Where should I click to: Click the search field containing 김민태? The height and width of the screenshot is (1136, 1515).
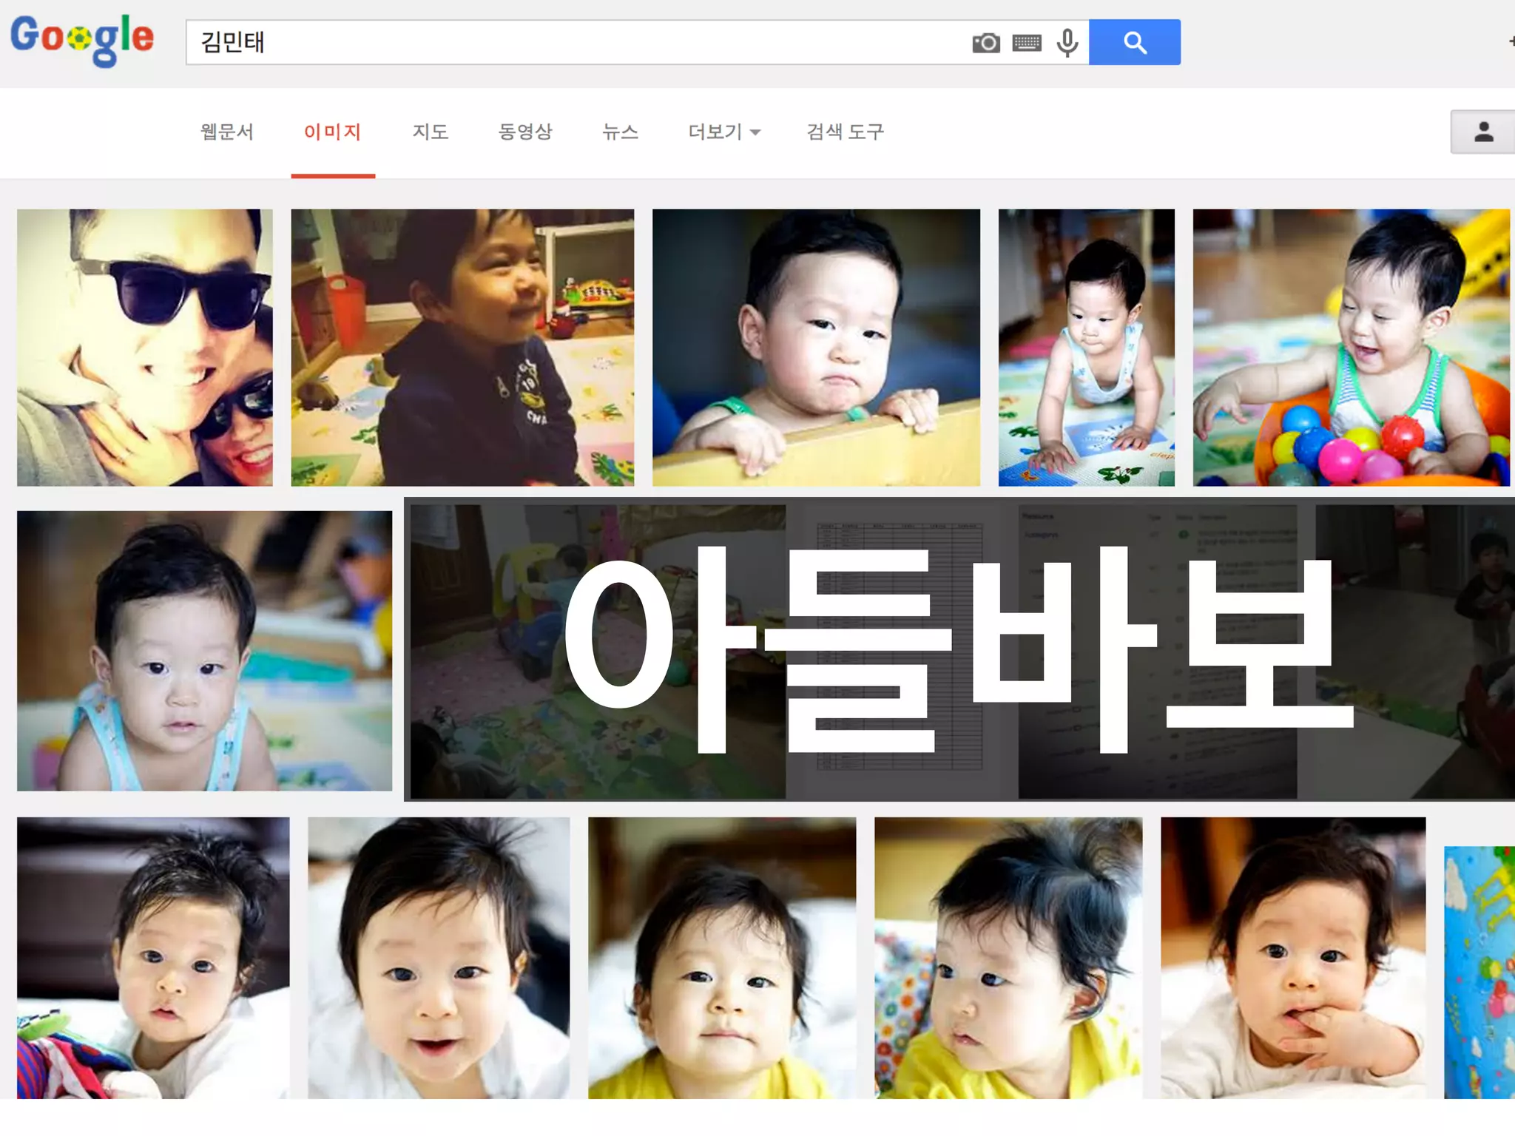577,42
